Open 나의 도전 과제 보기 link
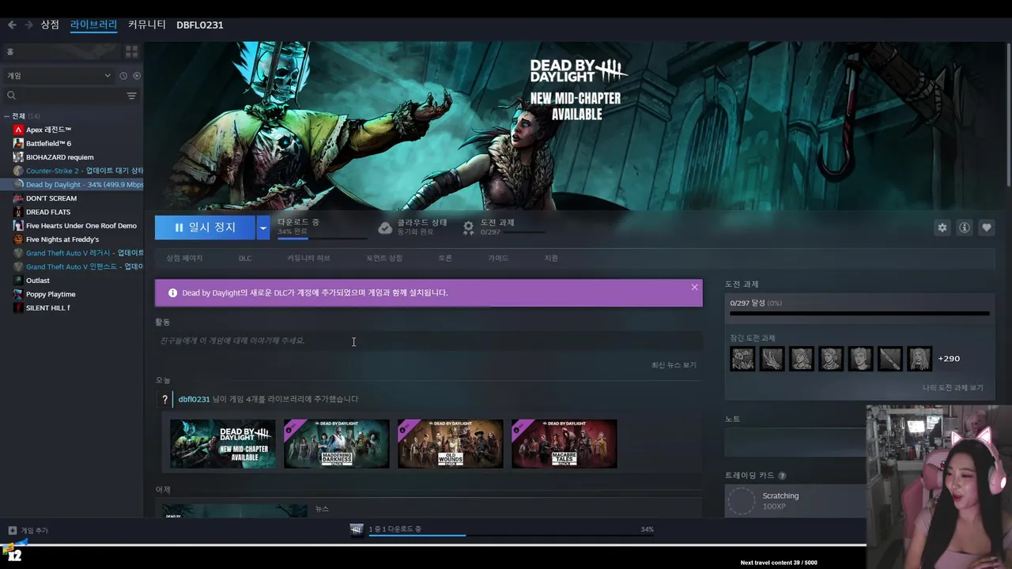 953,388
